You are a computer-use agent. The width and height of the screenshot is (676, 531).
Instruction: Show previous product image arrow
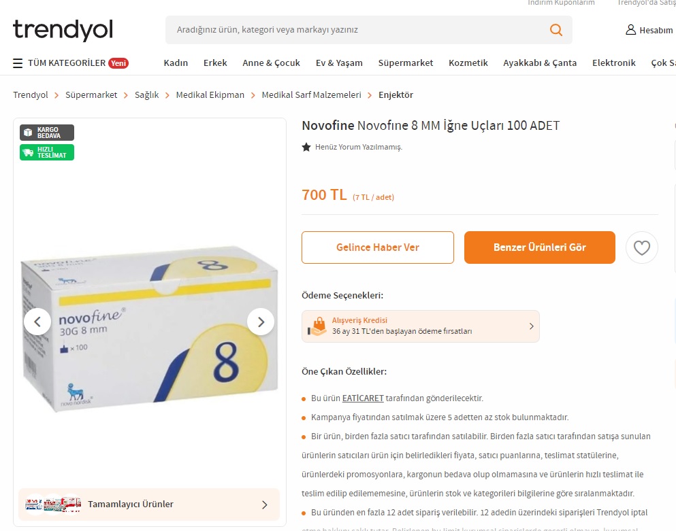pos(37,322)
